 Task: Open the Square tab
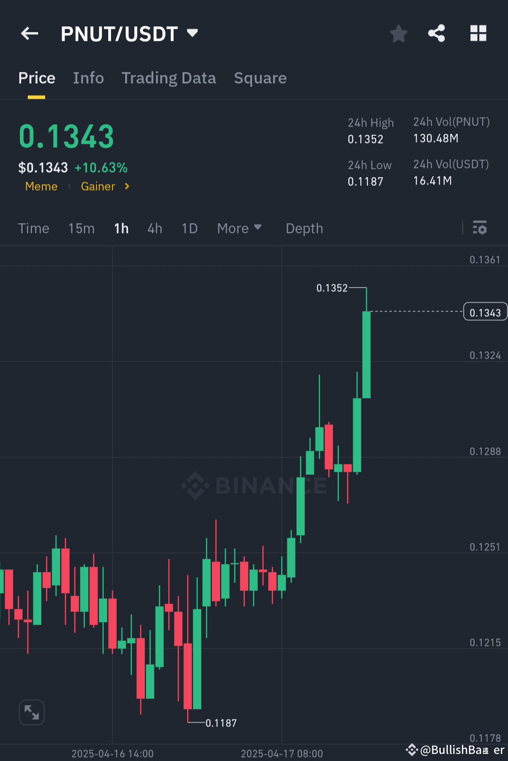(260, 78)
